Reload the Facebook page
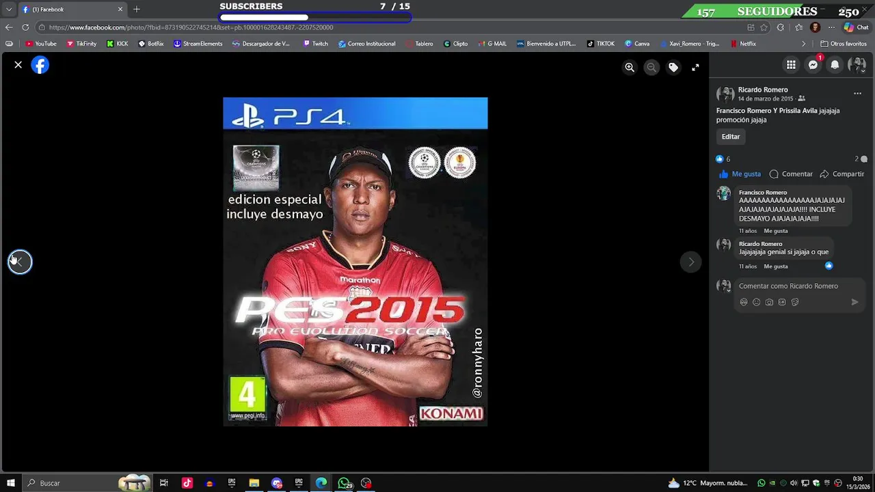The height and width of the screenshot is (492, 875). (x=25, y=27)
